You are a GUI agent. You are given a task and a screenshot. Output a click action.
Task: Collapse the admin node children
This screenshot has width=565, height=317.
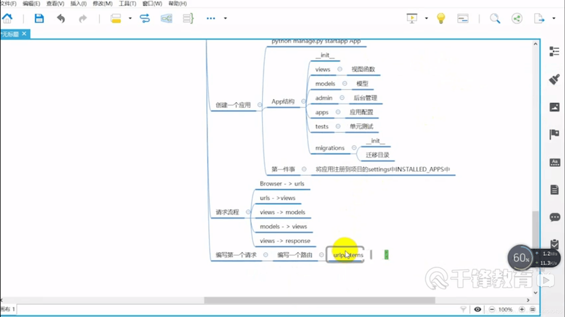coord(342,98)
